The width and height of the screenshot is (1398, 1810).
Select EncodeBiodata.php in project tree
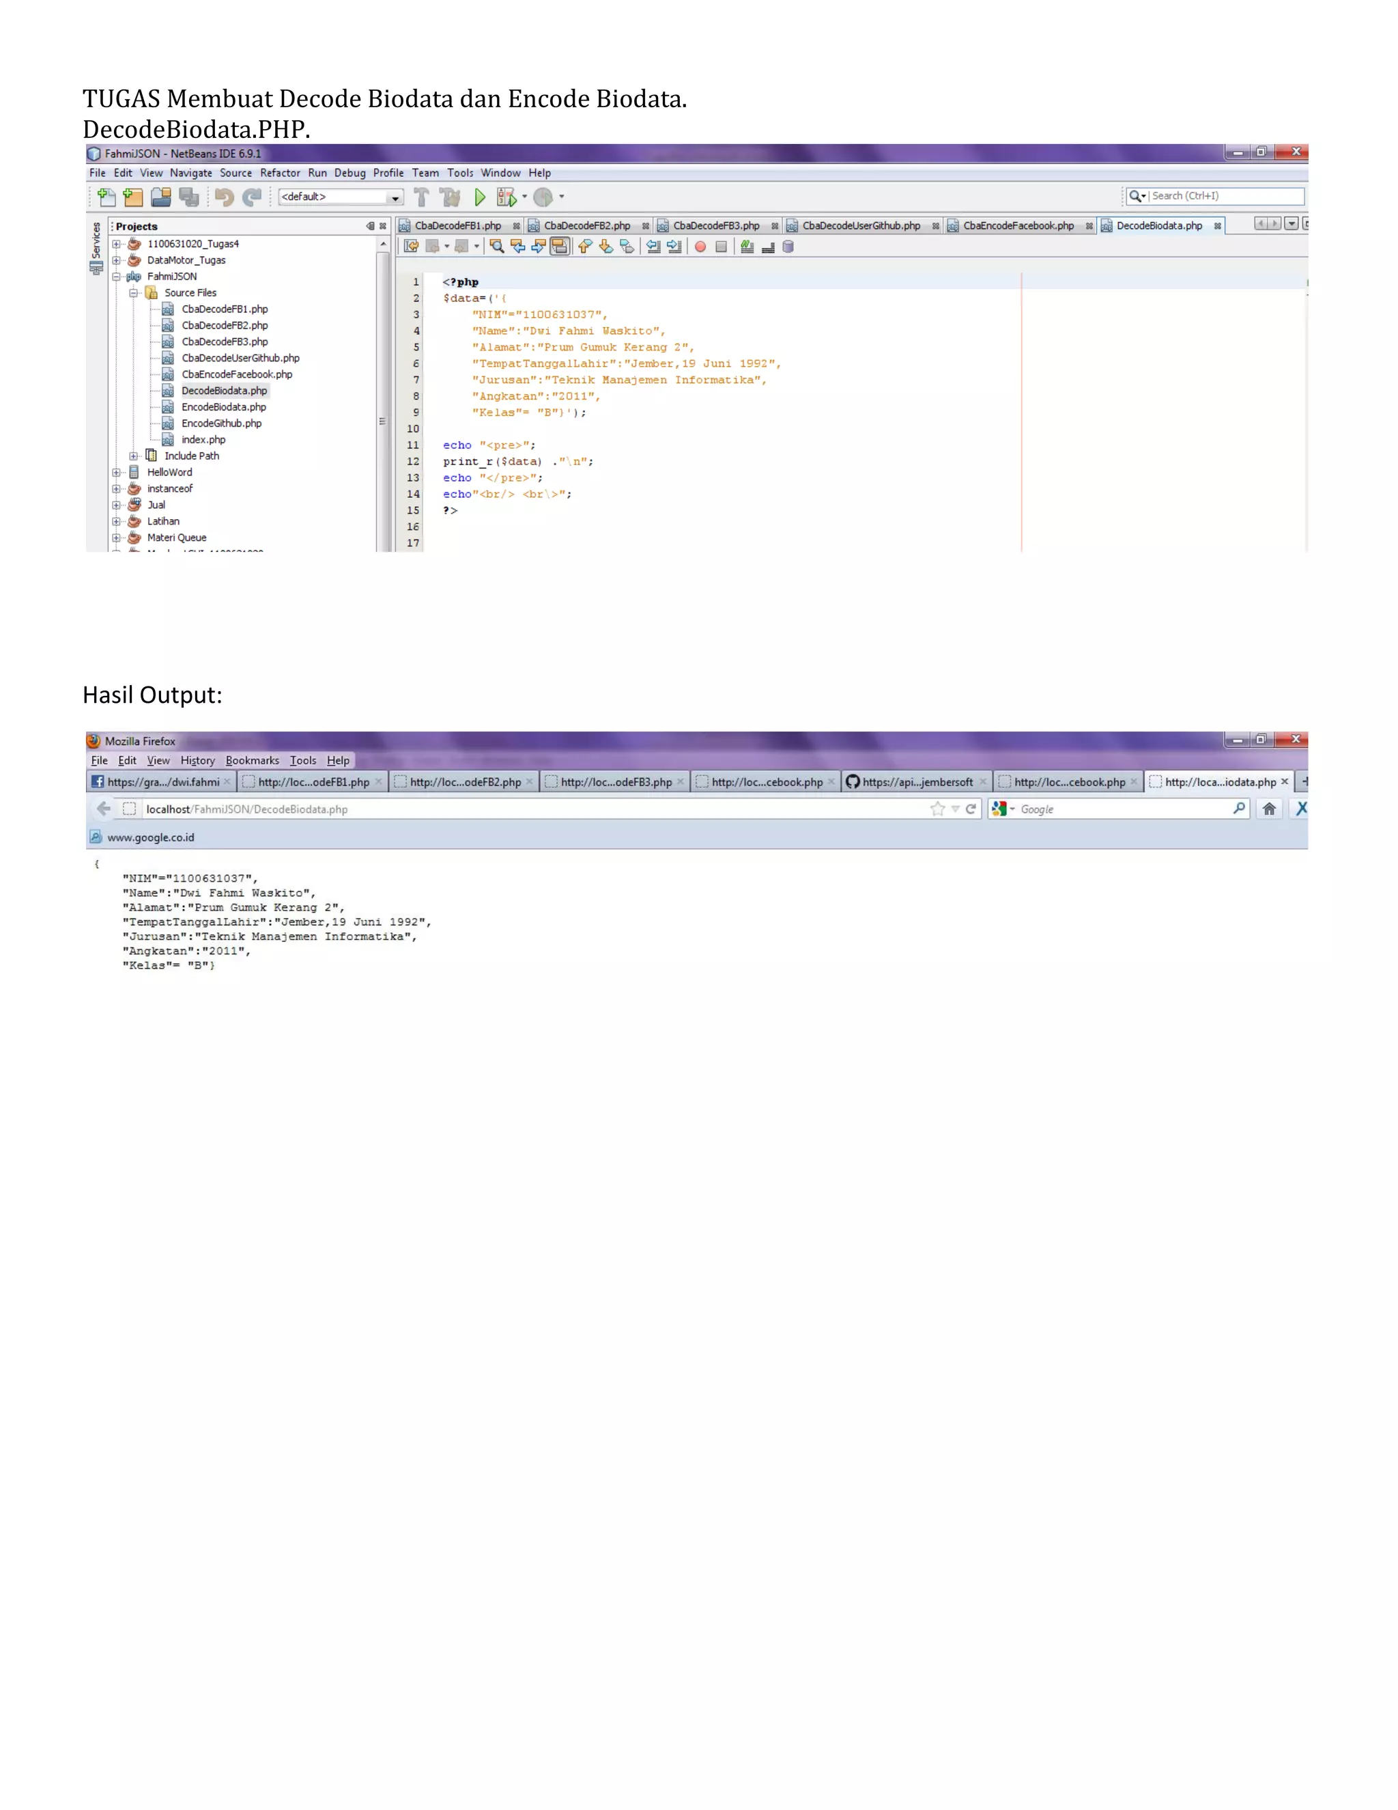[x=224, y=407]
